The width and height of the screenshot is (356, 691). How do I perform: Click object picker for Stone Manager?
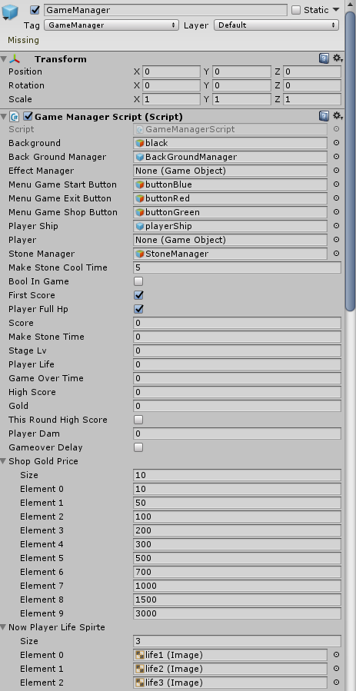336,254
